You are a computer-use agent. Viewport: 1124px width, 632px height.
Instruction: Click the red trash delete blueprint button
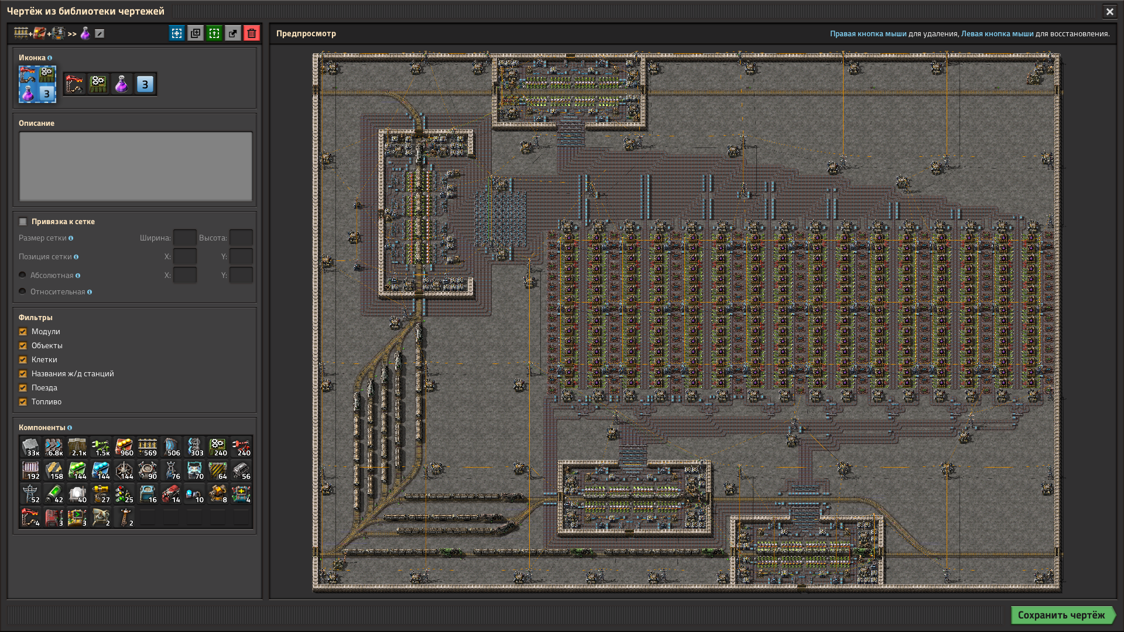pos(252,33)
